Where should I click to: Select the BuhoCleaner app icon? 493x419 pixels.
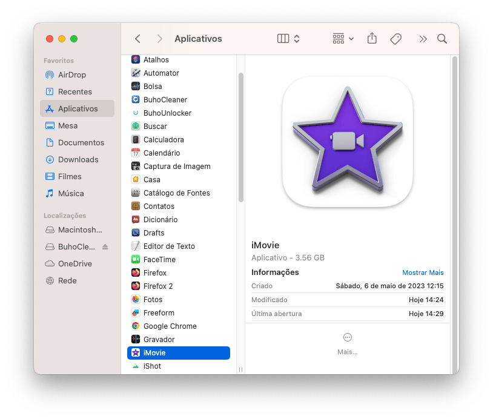(136, 100)
